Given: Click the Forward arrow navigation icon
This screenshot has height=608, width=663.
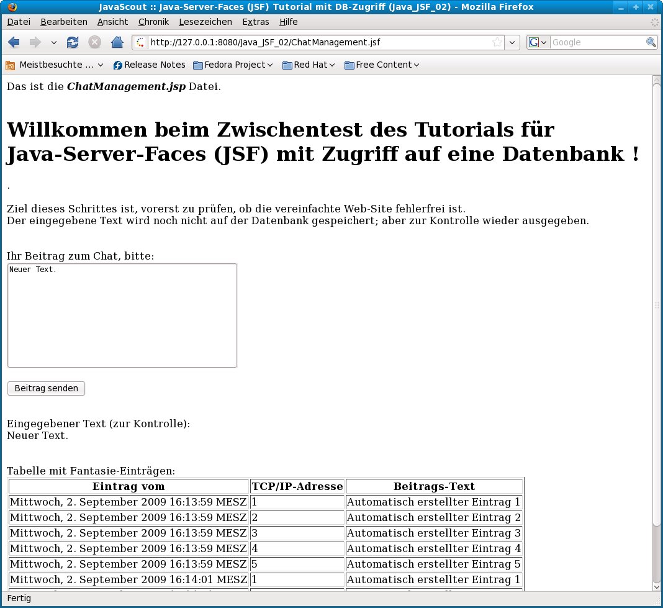Looking at the screenshot, I should click(35, 42).
